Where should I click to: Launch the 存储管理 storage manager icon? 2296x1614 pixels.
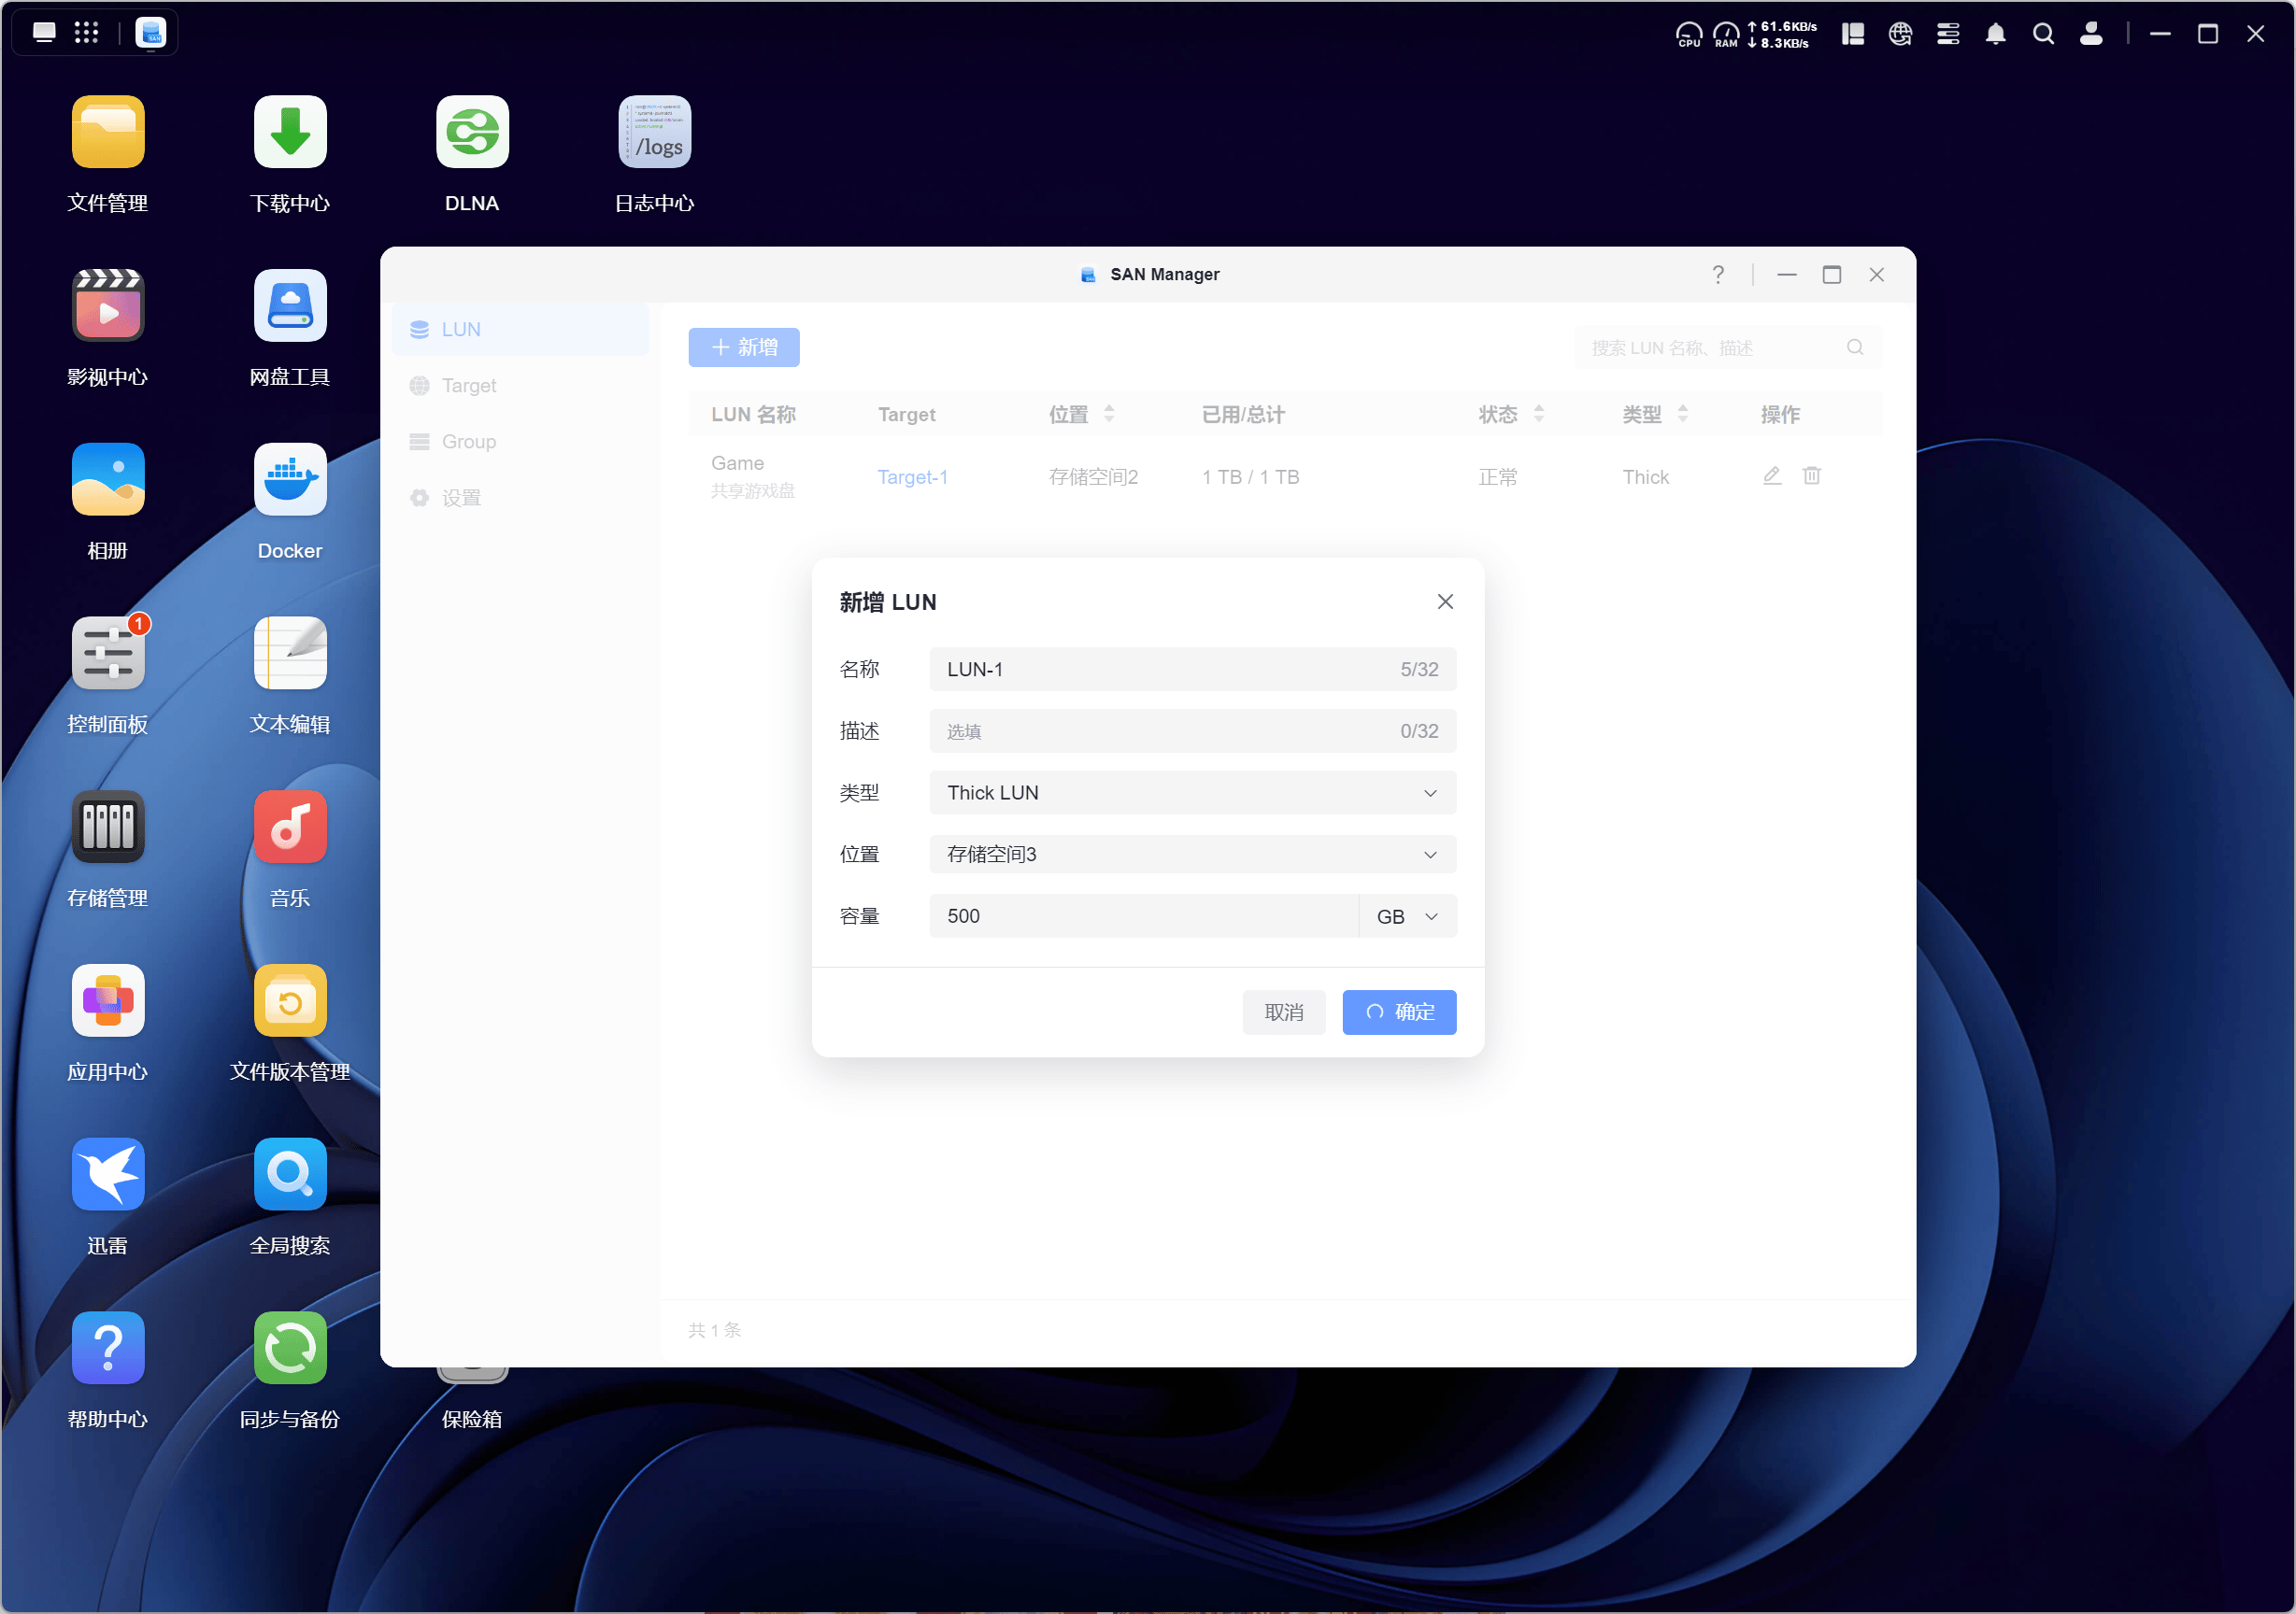tap(108, 828)
